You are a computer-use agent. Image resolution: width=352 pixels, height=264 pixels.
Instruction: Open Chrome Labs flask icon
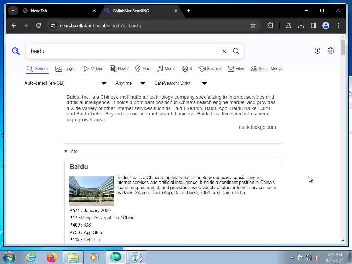(x=289, y=25)
